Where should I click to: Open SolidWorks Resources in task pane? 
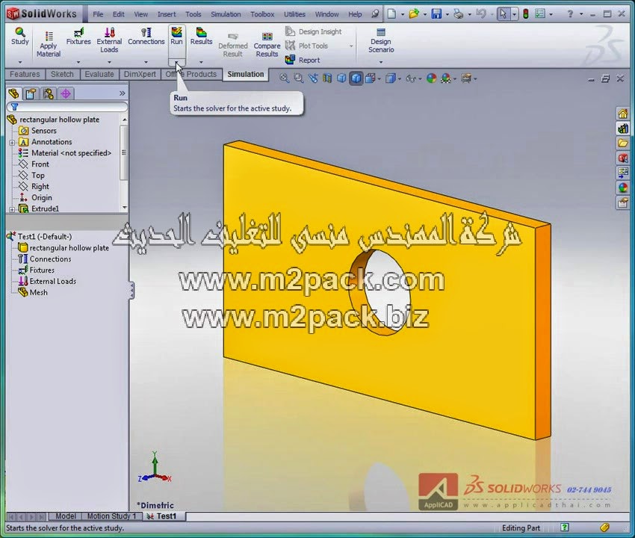click(622, 114)
